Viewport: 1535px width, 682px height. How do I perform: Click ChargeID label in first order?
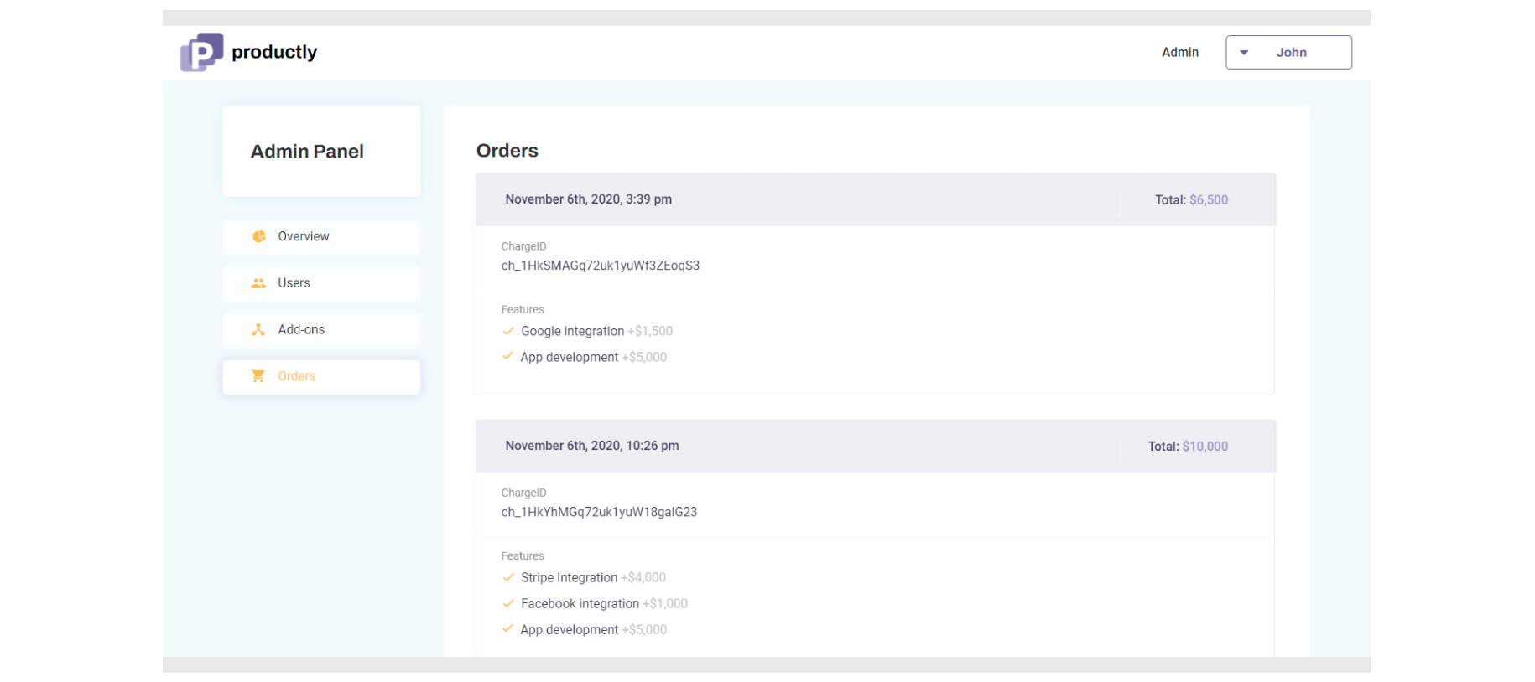pyautogui.click(x=523, y=246)
